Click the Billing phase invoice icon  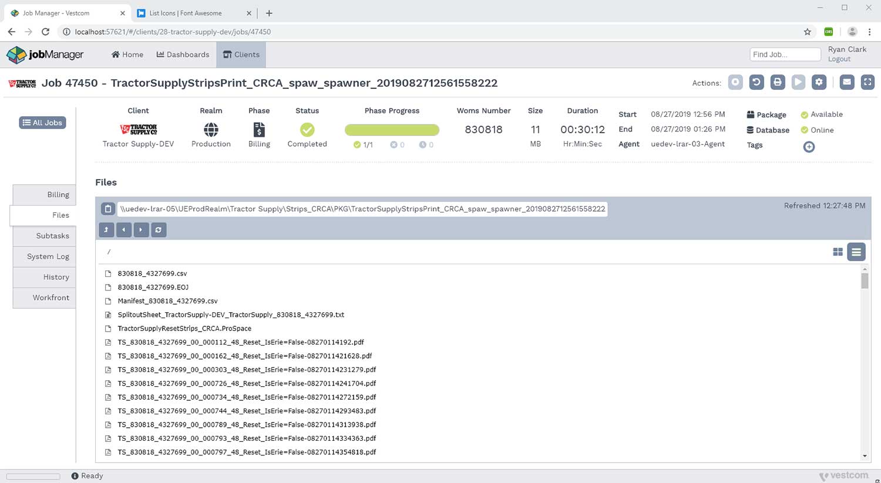[259, 129]
